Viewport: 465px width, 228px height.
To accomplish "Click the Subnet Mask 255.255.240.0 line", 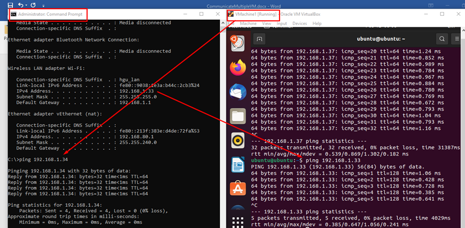I will click(86, 142).
